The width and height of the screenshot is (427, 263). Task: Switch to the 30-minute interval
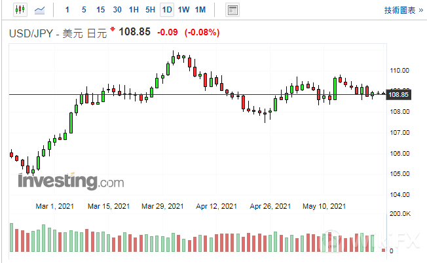[117, 10]
